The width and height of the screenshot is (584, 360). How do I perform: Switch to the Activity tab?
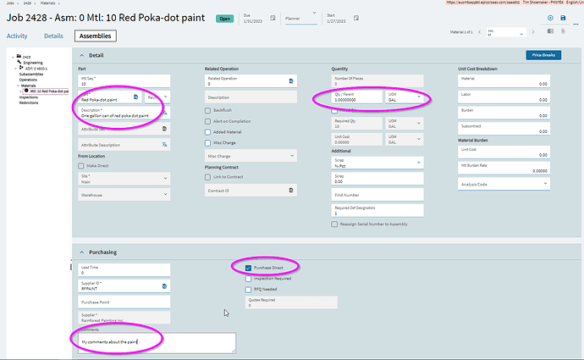click(17, 36)
